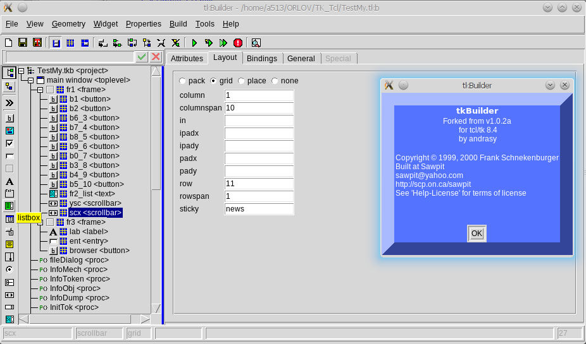The width and height of the screenshot is (586, 344).
Task: Click the red X cancel icon
Action: pos(156,57)
